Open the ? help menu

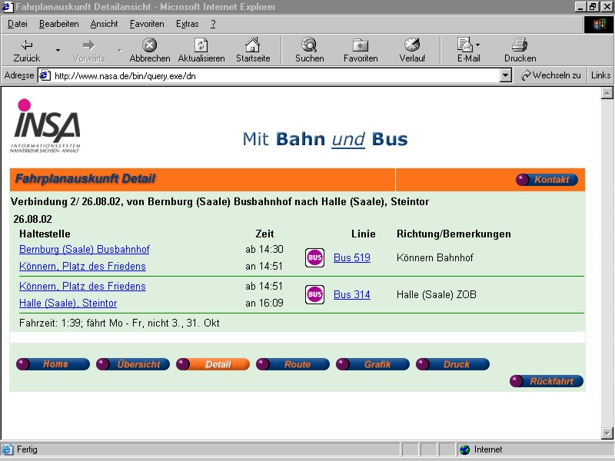pyautogui.click(x=213, y=24)
